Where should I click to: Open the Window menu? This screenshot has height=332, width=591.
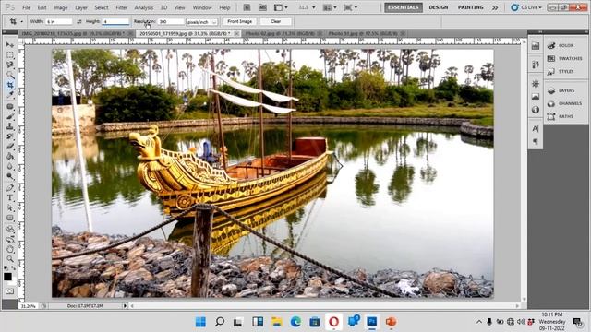[x=202, y=7]
